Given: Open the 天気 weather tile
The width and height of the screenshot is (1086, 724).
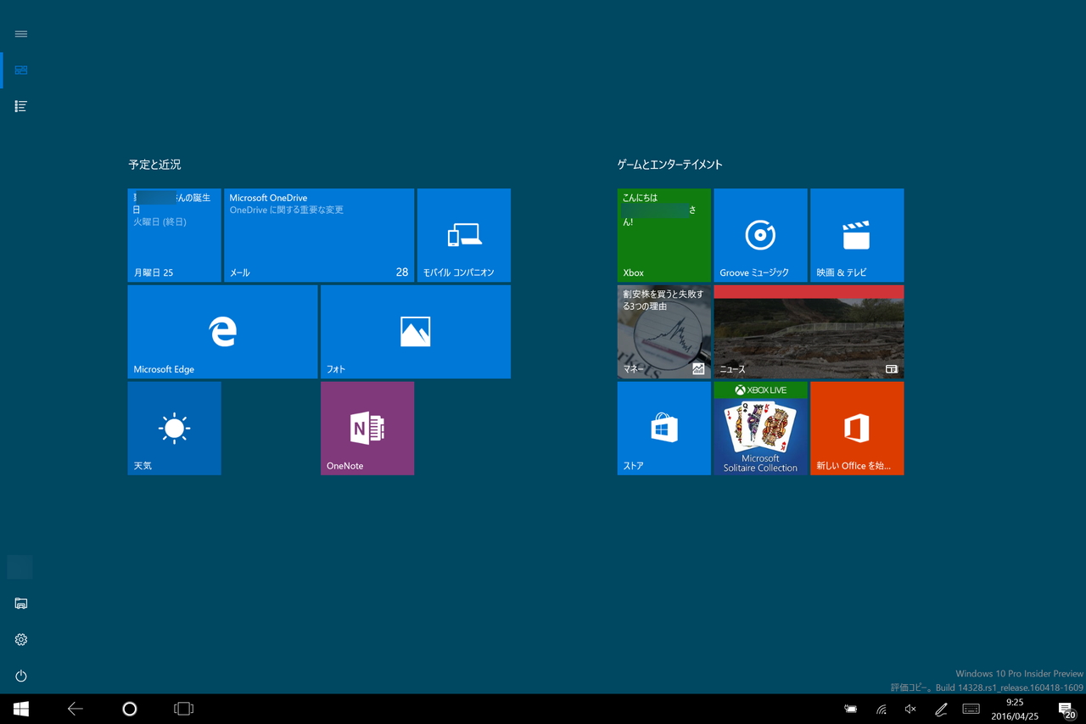Looking at the screenshot, I should tap(174, 428).
